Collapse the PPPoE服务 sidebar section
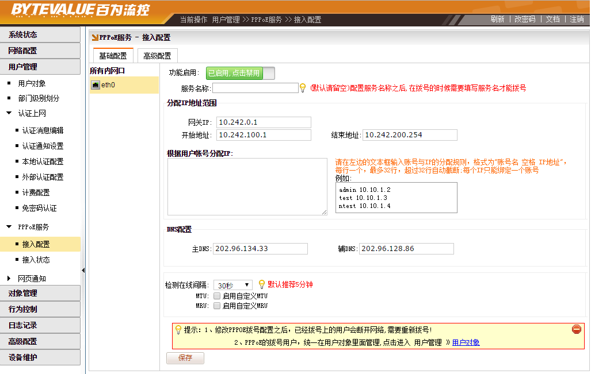The height and width of the screenshot is (374, 591). click(9, 227)
